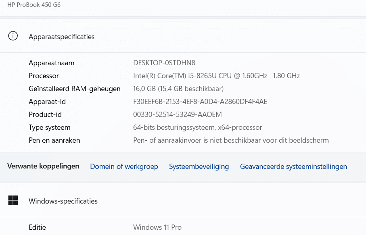The image size is (366, 235).
Task: Select the Windows 11 Pro edition text
Action: (157, 227)
